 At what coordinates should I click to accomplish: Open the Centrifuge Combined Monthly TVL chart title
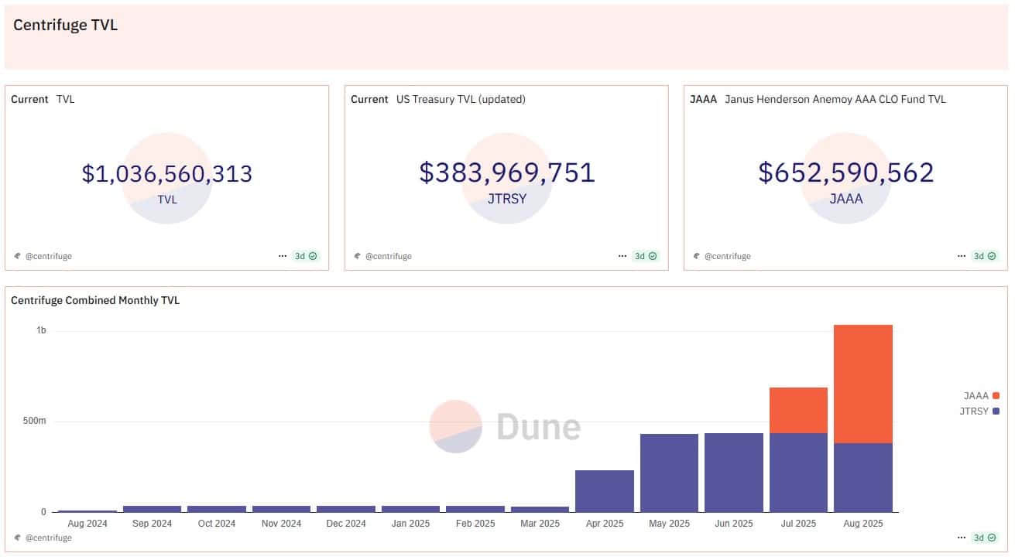[x=95, y=300]
